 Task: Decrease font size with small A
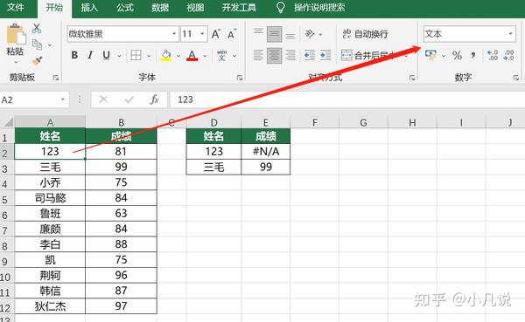(x=232, y=34)
